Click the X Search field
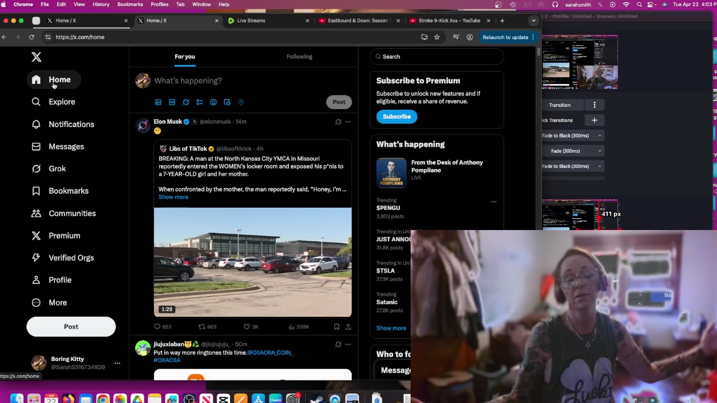This screenshot has height=403, width=717. [437, 57]
